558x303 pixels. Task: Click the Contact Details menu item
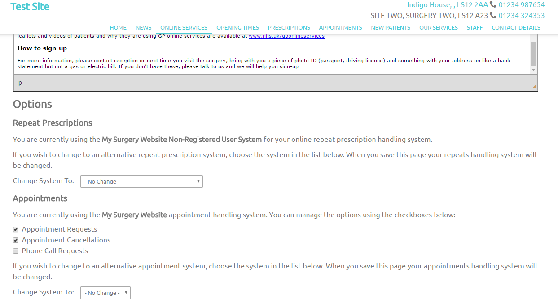click(516, 28)
